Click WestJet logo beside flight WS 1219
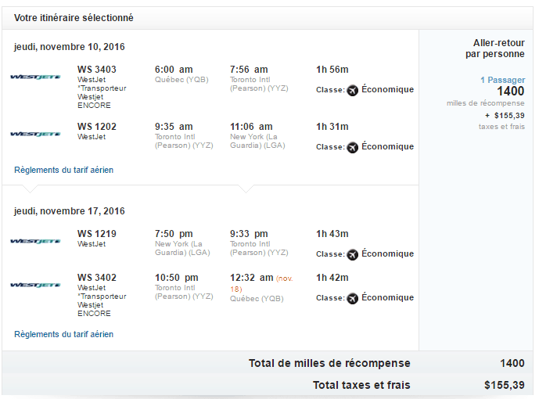The image size is (539, 399). (35, 241)
